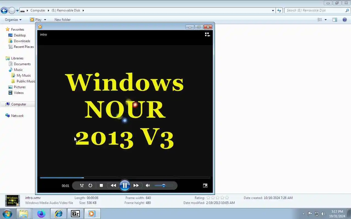Open the Organize menu
This screenshot has width=351, height=219.
[13, 20]
